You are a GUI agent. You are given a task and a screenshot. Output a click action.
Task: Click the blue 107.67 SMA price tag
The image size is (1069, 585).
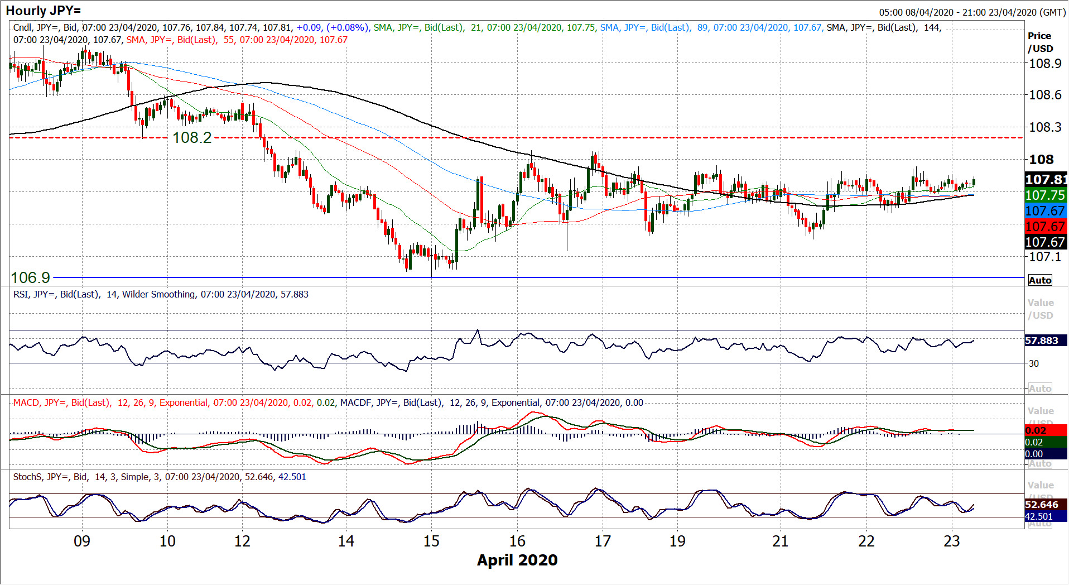[x=1046, y=210]
